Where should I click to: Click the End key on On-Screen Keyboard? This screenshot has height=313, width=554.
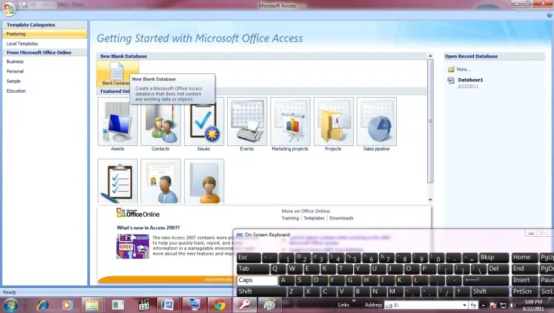point(524,269)
